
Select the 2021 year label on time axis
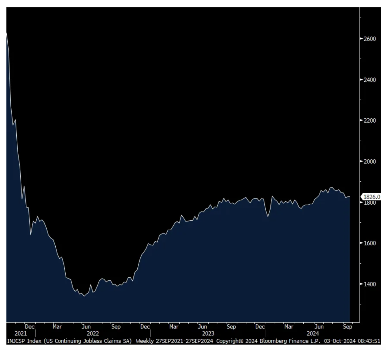21,333
